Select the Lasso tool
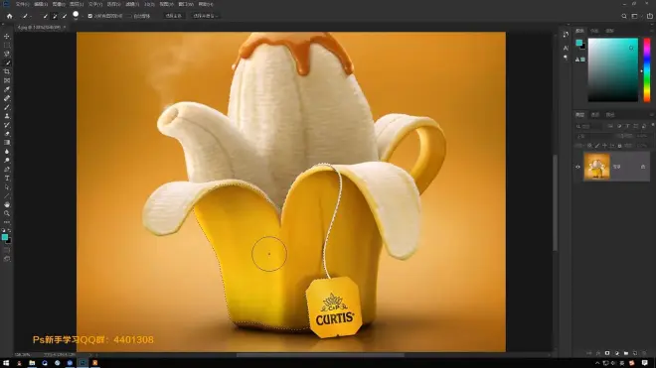Screen dimensions: 656x368 7,54
